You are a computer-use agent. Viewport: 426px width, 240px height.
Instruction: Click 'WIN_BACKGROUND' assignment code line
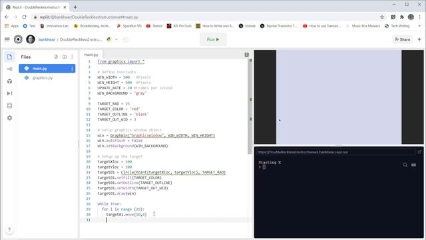122,93
